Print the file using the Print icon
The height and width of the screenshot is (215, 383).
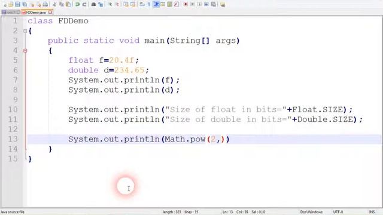(x=45, y=4)
